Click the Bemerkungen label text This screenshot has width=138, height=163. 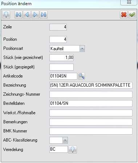15,122
